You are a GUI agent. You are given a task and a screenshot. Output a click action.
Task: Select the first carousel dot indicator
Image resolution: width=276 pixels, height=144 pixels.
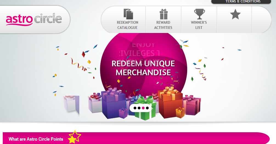(x=135, y=108)
